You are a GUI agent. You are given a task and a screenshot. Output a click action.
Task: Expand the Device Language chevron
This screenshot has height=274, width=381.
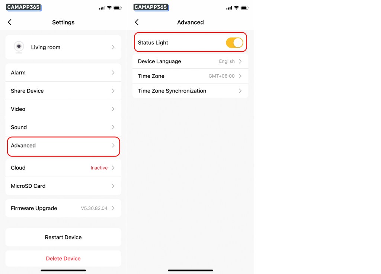click(x=240, y=61)
